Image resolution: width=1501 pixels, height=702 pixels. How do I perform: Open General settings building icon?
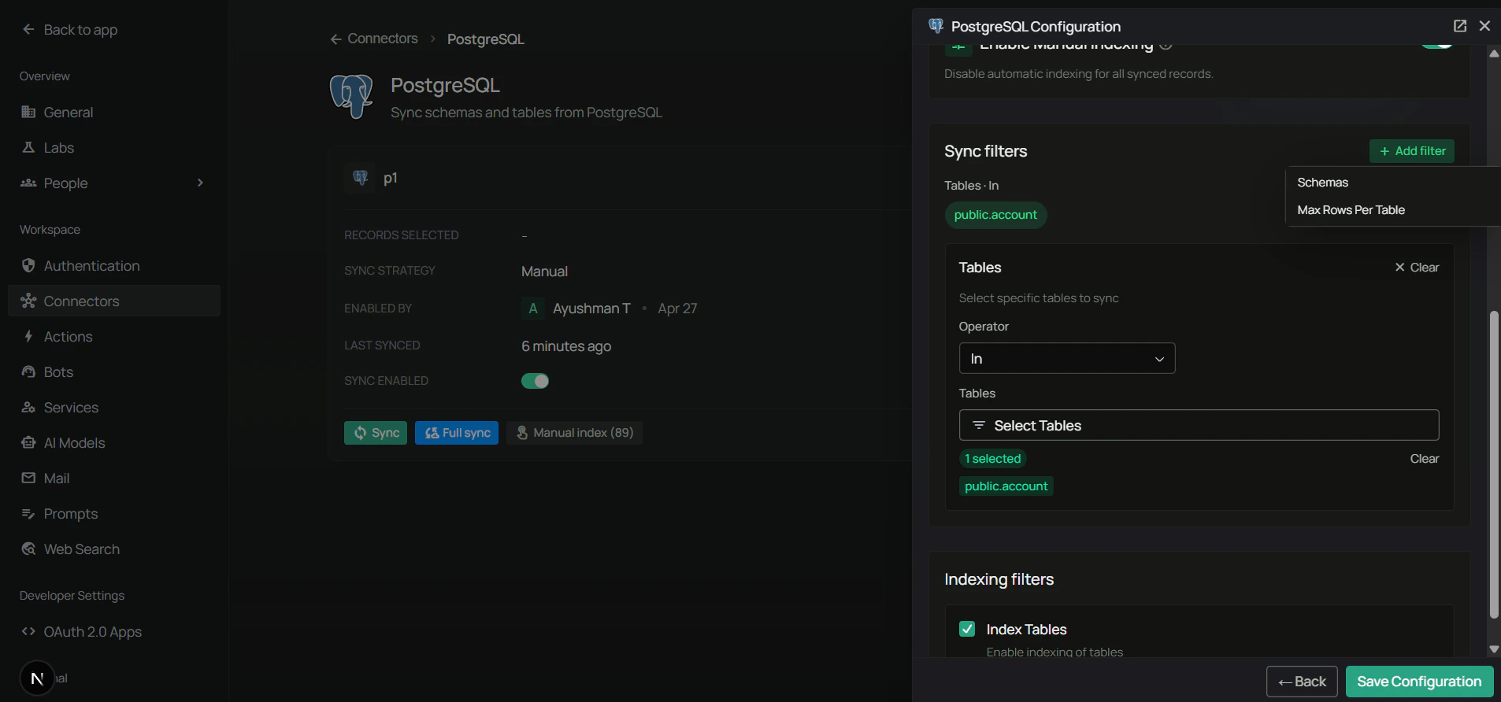click(x=28, y=112)
